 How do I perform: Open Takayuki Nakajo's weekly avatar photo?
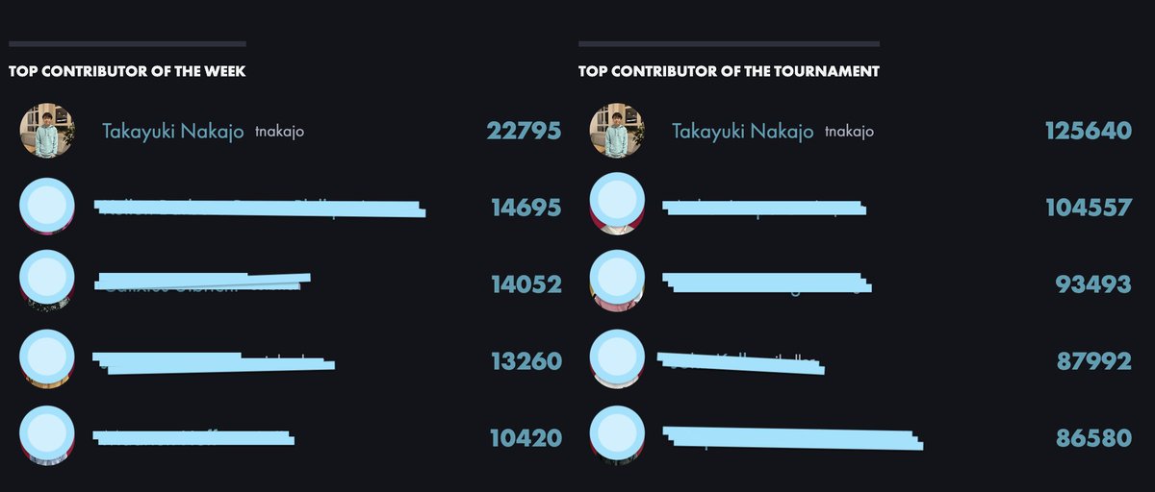47,131
